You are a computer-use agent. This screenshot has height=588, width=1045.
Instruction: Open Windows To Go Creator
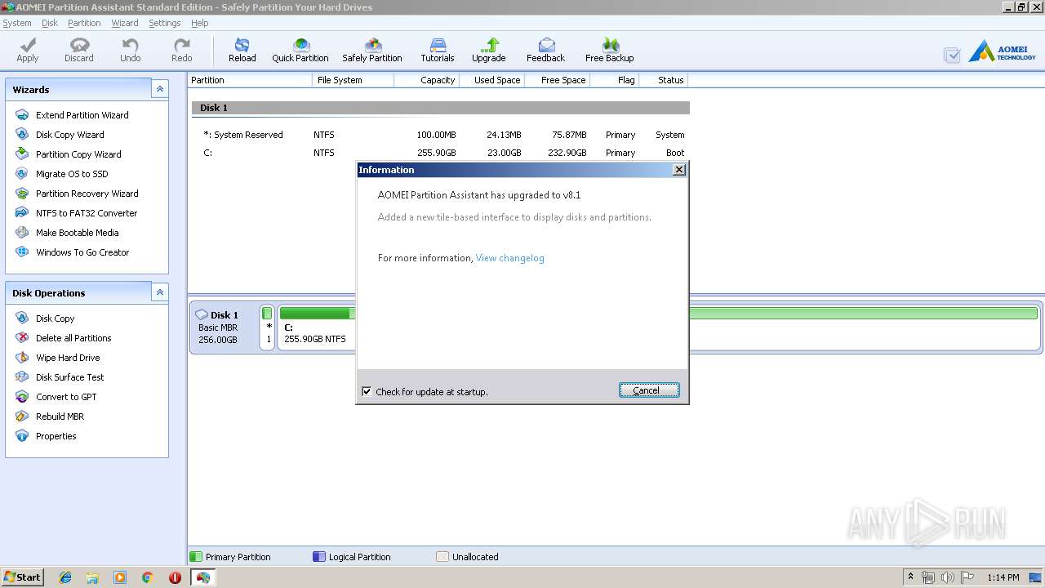[73, 252]
